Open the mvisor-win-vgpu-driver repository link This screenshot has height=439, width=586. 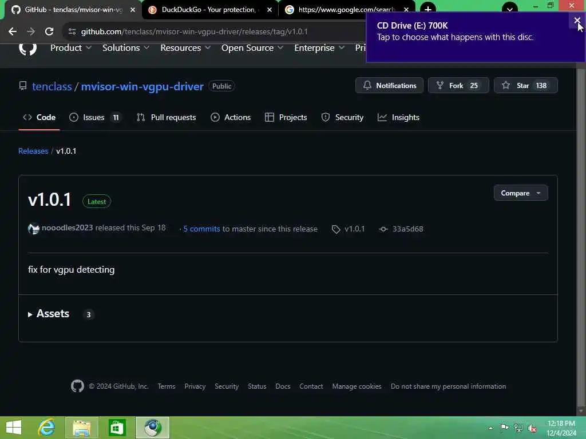click(x=142, y=86)
